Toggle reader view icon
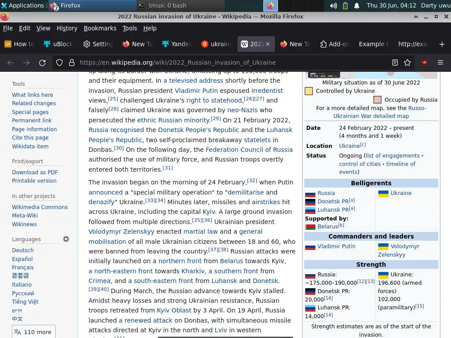451x338 pixels. pos(395,62)
